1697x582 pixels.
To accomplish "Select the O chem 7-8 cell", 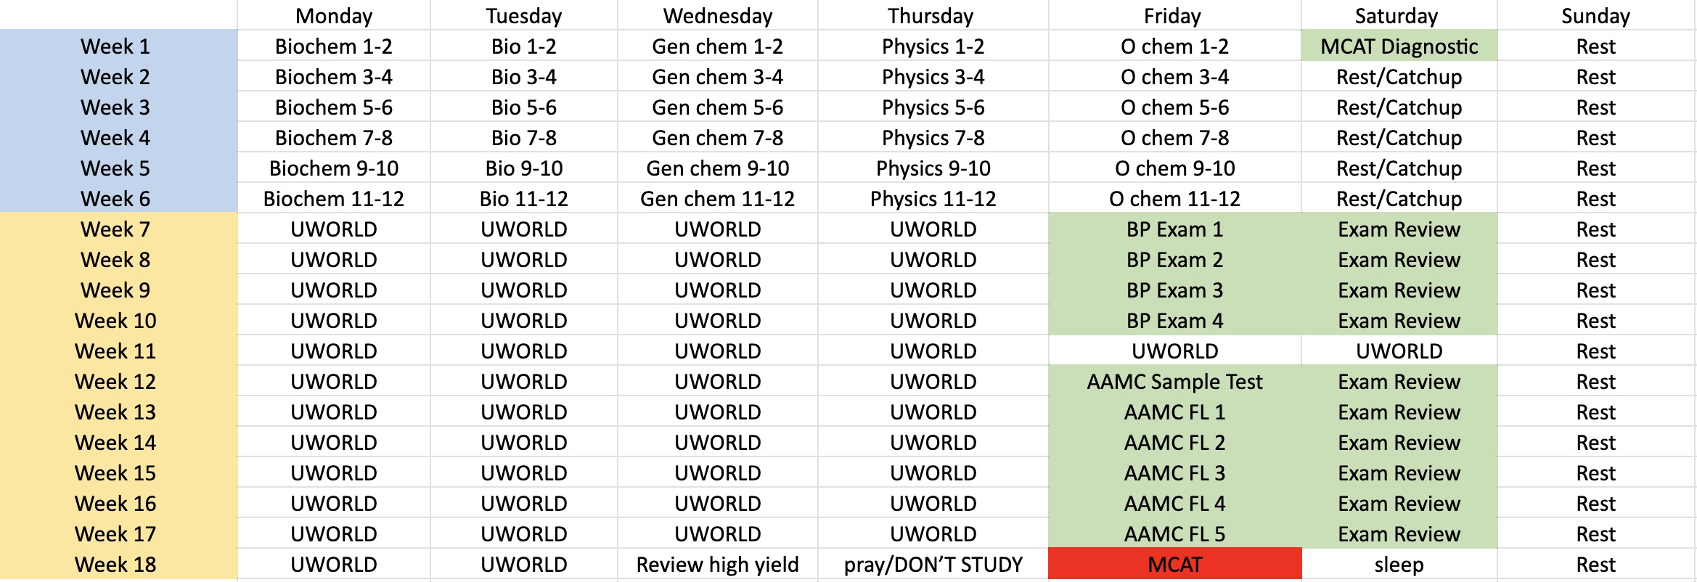I will pos(1174,138).
